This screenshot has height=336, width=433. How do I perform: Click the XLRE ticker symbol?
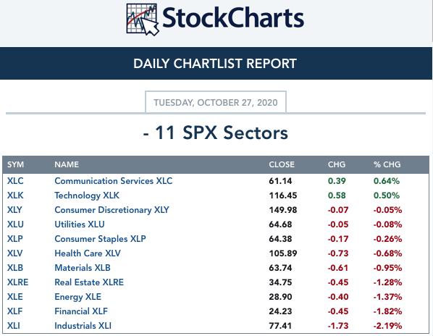(17, 282)
